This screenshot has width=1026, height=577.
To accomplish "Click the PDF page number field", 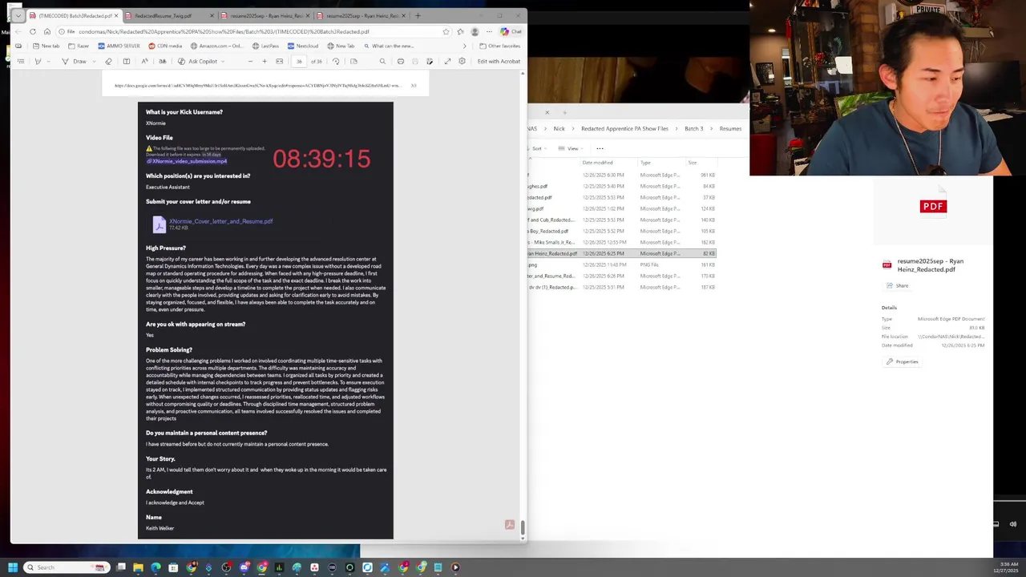I will 299,61.
